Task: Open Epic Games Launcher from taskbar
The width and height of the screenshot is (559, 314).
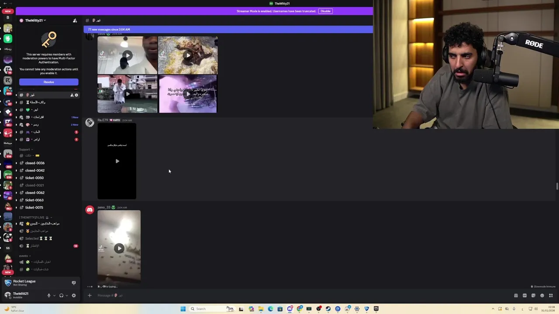Action: pos(376,309)
